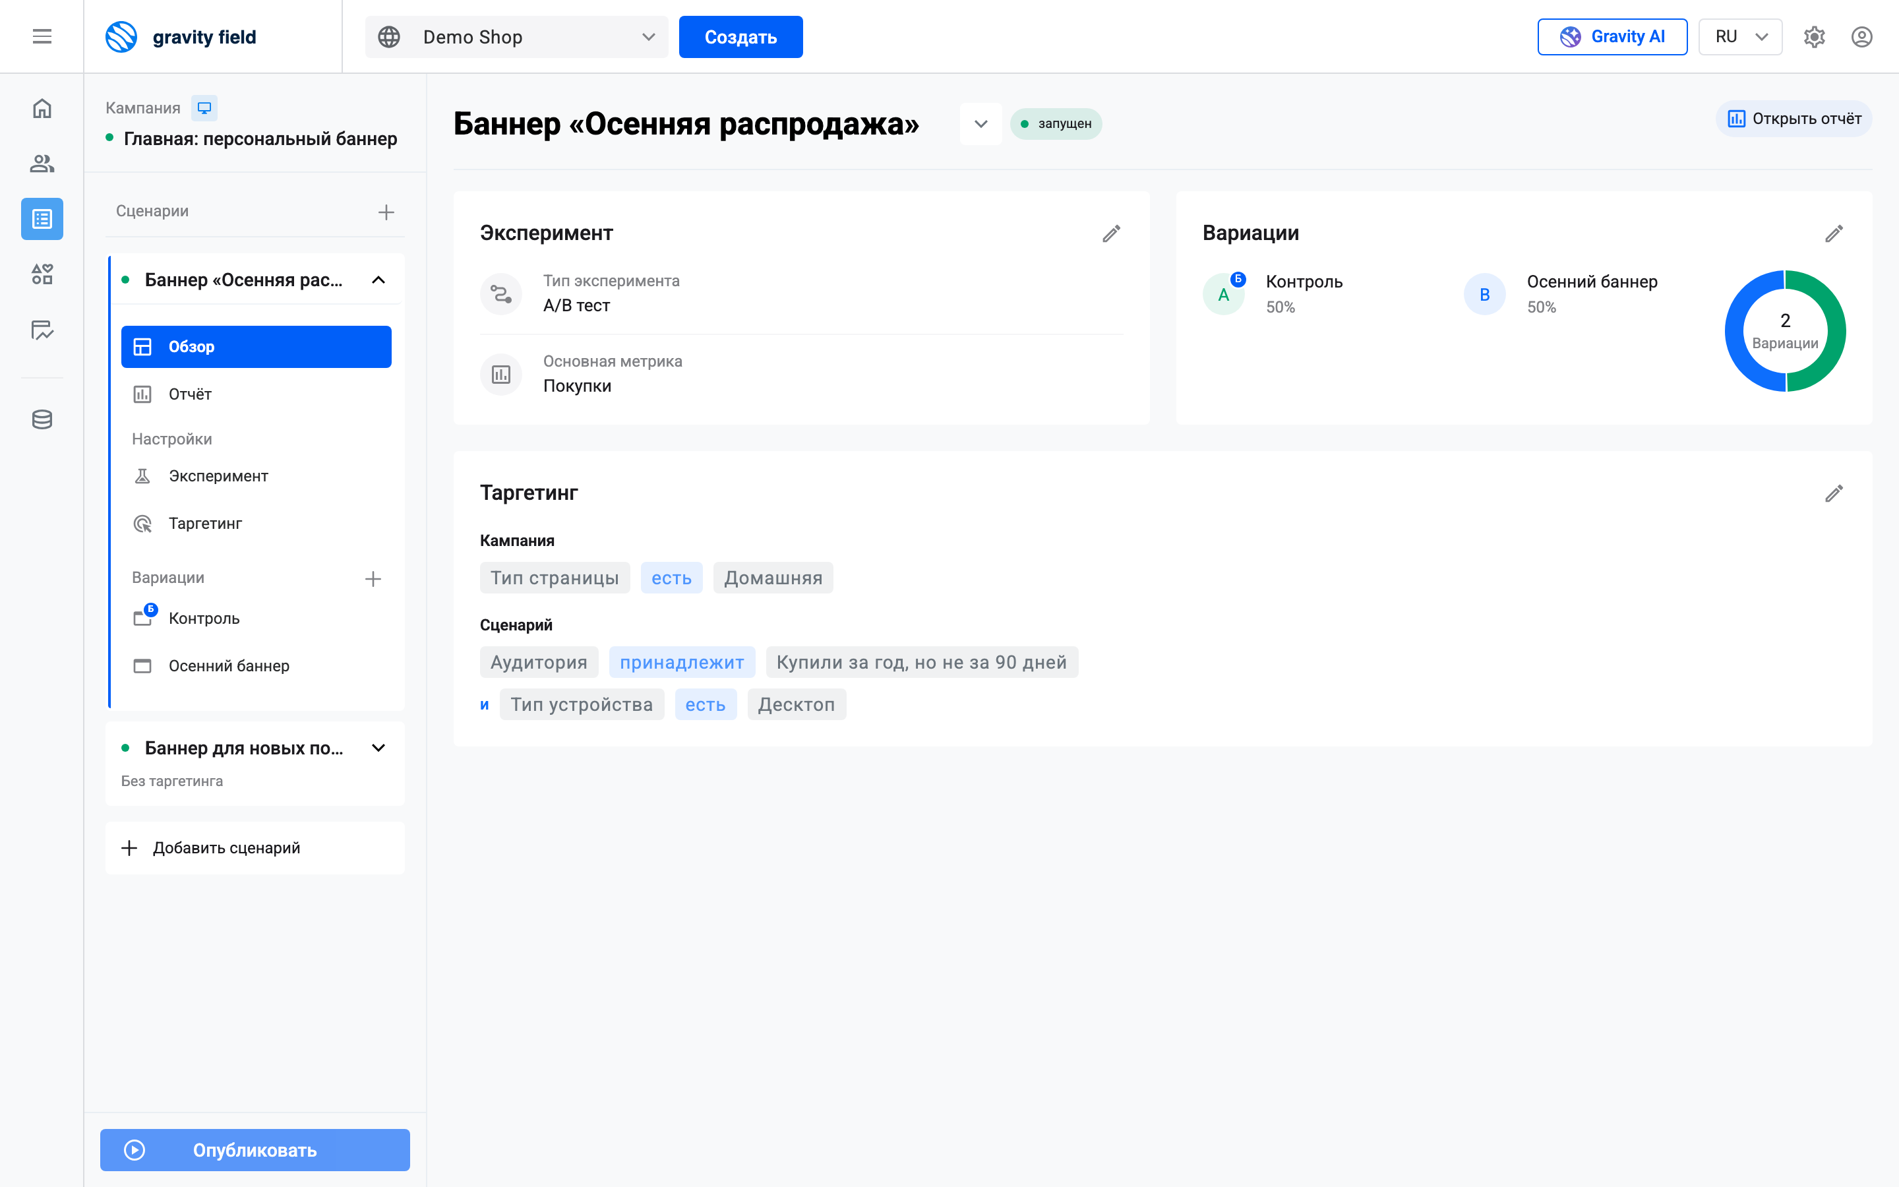Screen dimensions: 1899x1187
Task: Click the принадлежит operator chip
Action: pyautogui.click(x=682, y=663)
